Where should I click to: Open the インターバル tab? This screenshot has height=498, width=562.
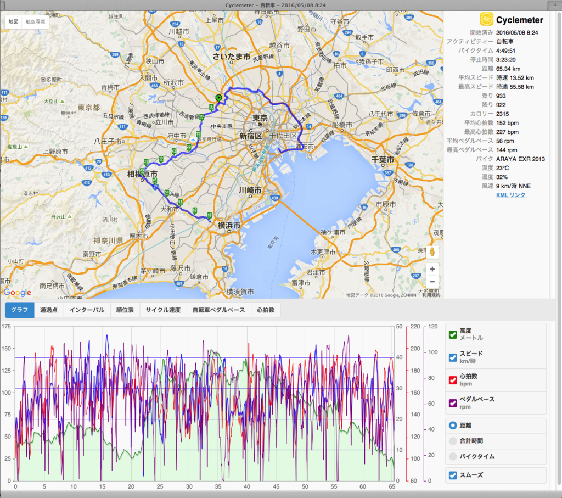[87, 310]
